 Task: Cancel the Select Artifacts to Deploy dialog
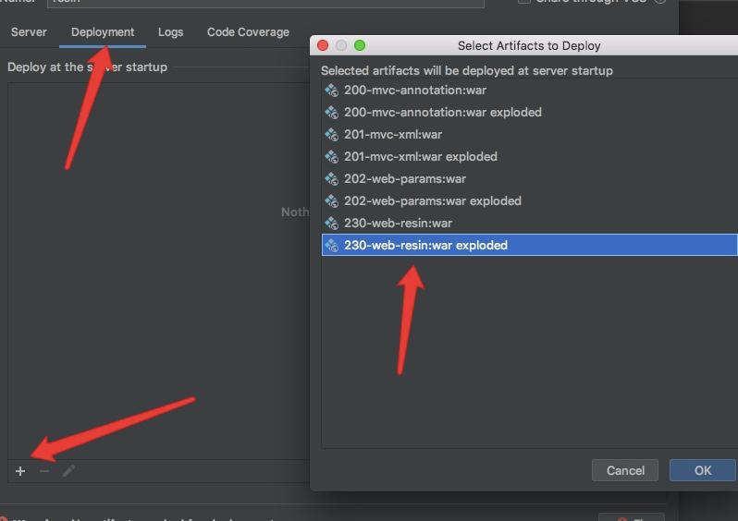625,470
